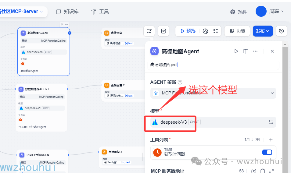Image resolution: width=291 pixels, height=173 pixels.
Task: Select the 直接回复 2 node title
Action: coord(118,85)
